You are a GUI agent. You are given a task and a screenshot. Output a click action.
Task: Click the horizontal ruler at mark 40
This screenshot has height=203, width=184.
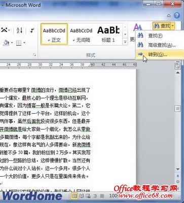(x=93, y=64)
